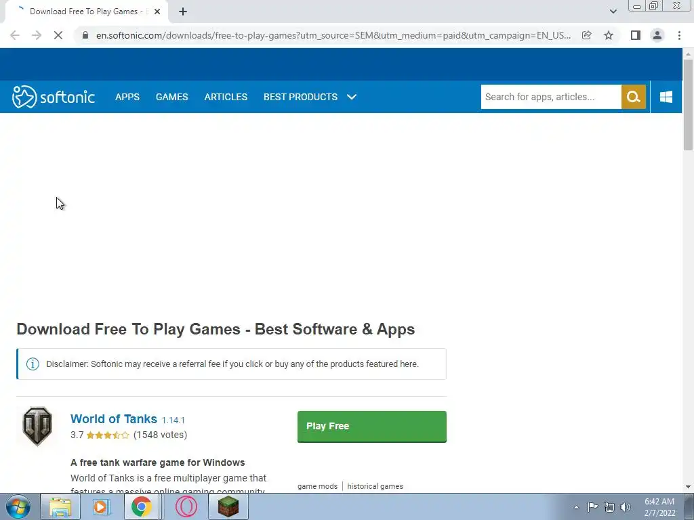Open Windows Media Player from taskbar
Image resolution: width=694 pixels, height=520 pixels.
pos(101,506)
